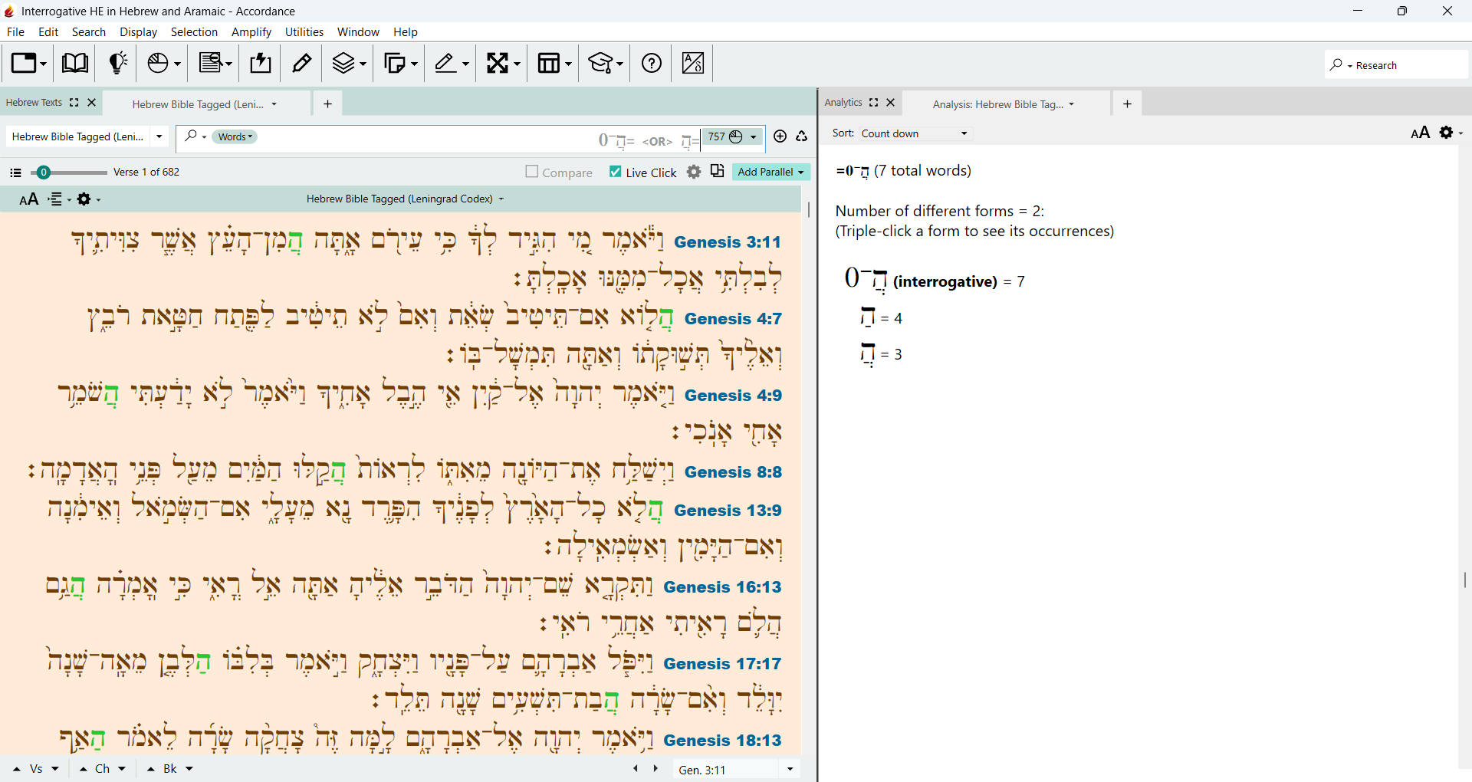This screenshot has width=1472, height=782.
Task: Click the verse position slider handle
Action: (44, 172)
